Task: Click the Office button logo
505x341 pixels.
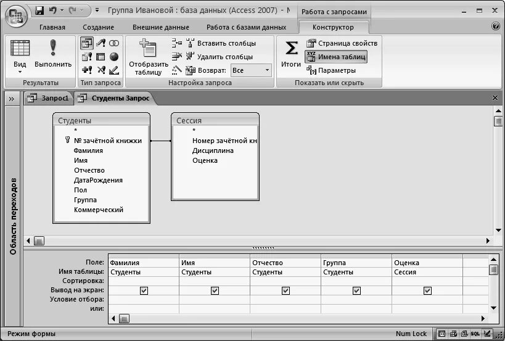Action: (x=16, y=16)
